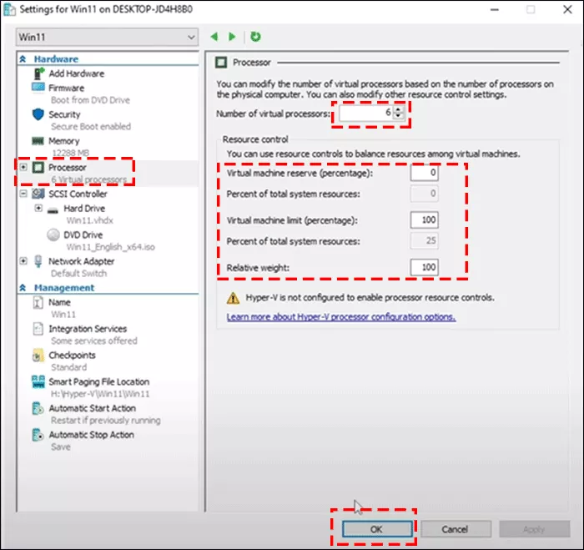
Task: Select Security in the tree
Action: 64,114
